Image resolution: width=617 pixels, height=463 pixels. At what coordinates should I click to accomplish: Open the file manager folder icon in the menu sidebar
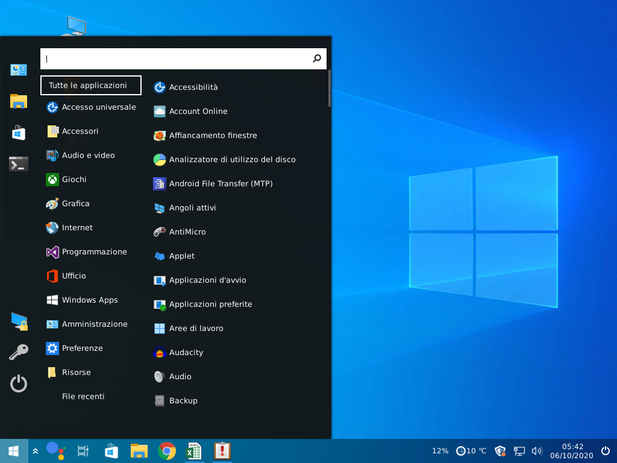pos(19,101)
